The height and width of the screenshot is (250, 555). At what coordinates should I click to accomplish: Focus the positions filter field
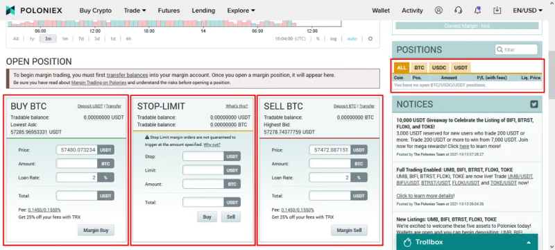click(516, 49)
